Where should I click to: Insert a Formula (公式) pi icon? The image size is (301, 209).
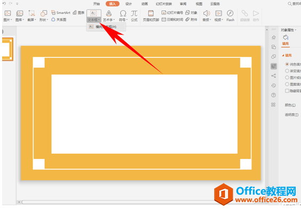click(x=134, y=13)
